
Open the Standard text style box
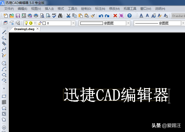click(178, 16)
